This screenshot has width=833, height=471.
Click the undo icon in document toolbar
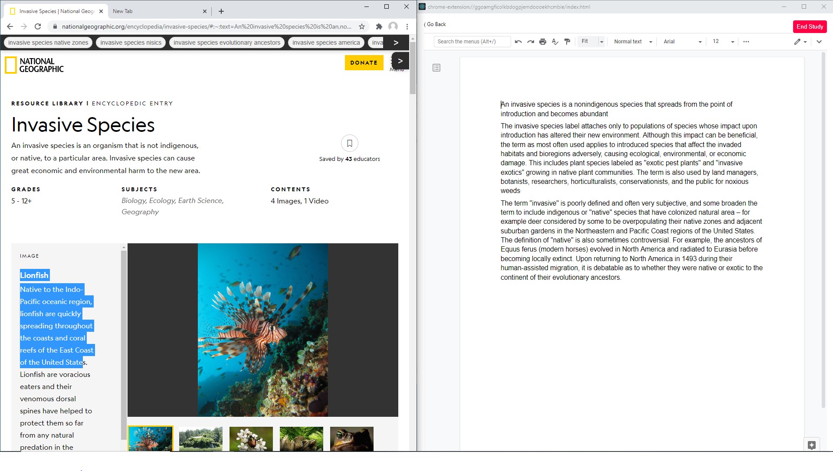click(518, 41)
